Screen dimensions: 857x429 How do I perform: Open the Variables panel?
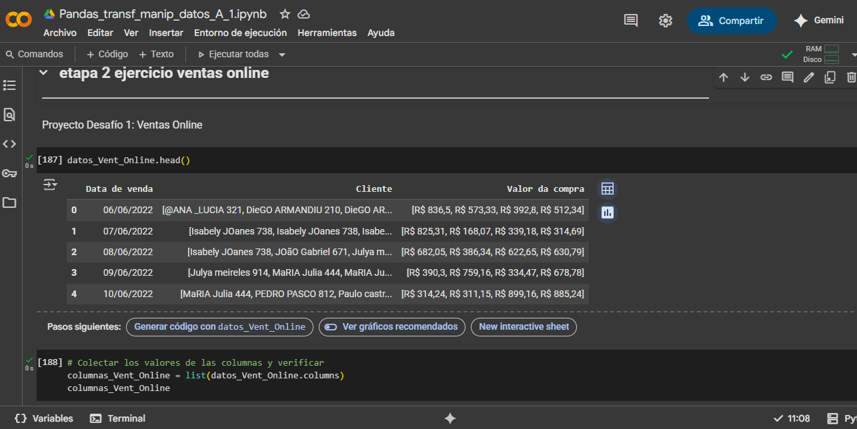[x=44, y=418]
